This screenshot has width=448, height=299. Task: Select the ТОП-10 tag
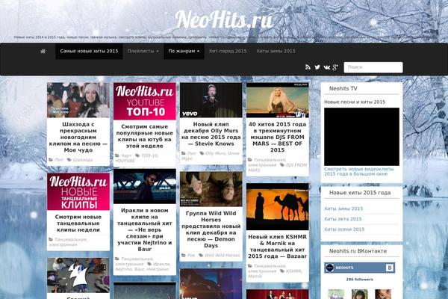pyautogui.click(x=149, y=155)
